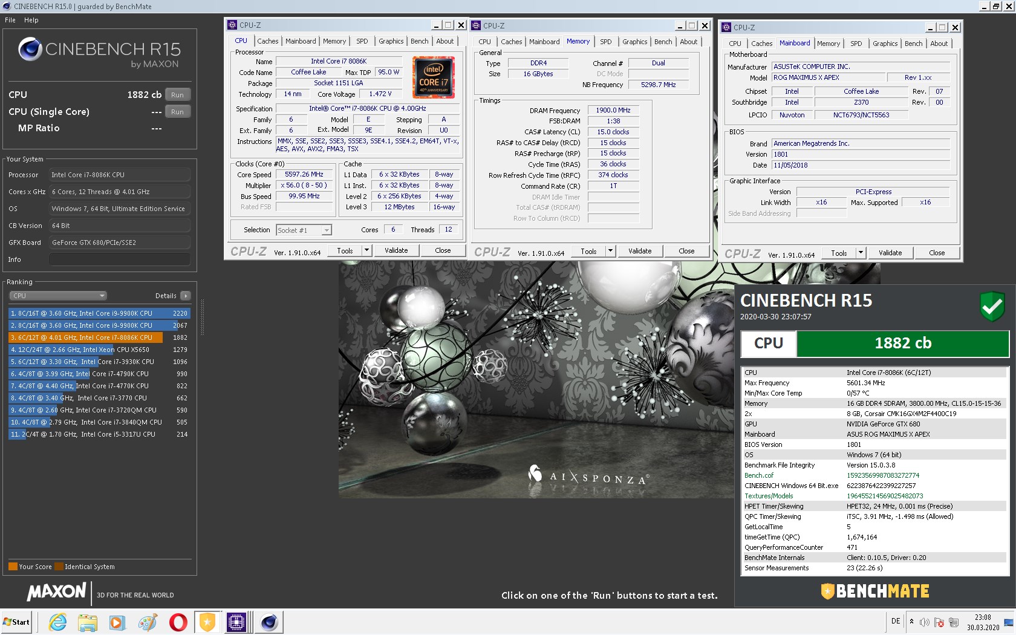Click CPU-Z icon in first window title
The width and height of the screenshot is (1016, 635).
232,25
